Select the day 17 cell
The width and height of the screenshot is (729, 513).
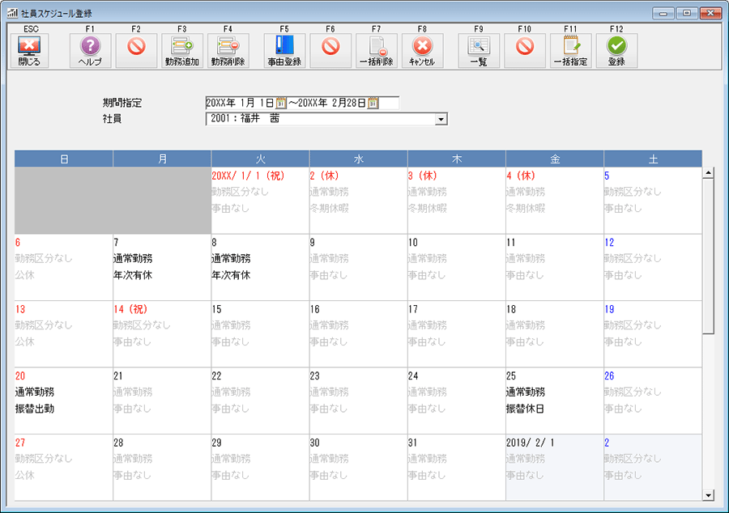click(457, 334)
